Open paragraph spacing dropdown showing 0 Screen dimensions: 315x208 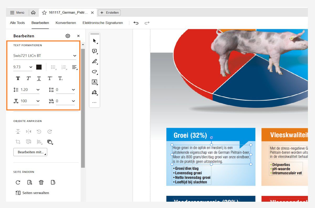click(x=65, y=90)
